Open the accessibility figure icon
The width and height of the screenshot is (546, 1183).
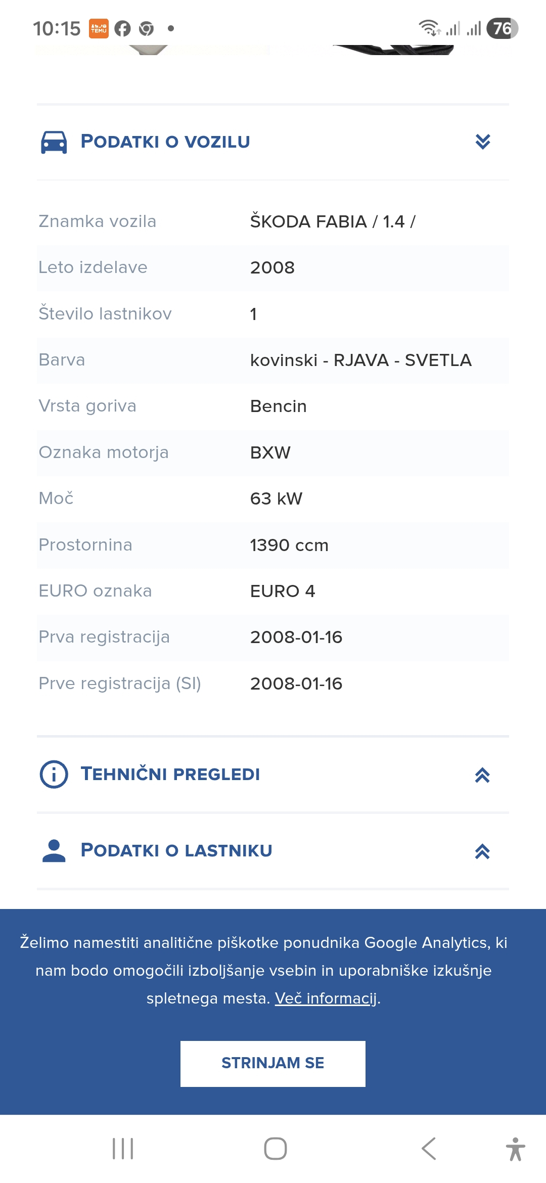click(x=515, y=1149)
